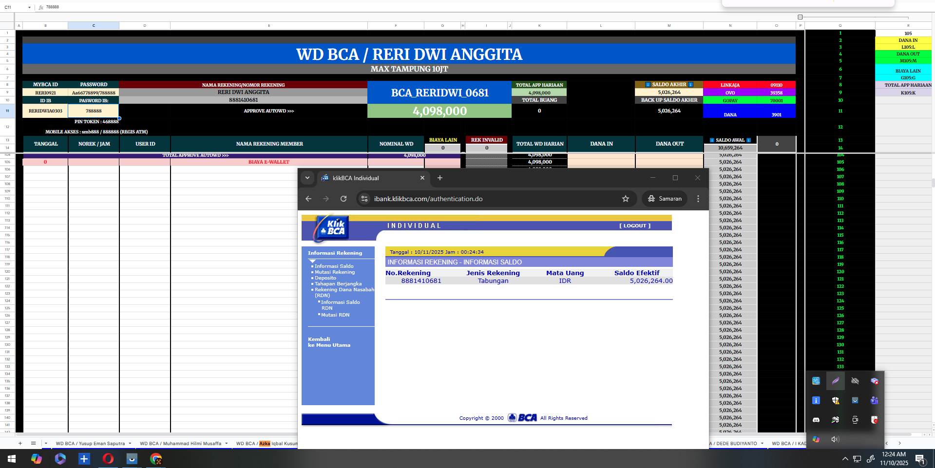Click the blue plus app on taskbar
This screenshot has width=935, height=468.
point(84,459)
